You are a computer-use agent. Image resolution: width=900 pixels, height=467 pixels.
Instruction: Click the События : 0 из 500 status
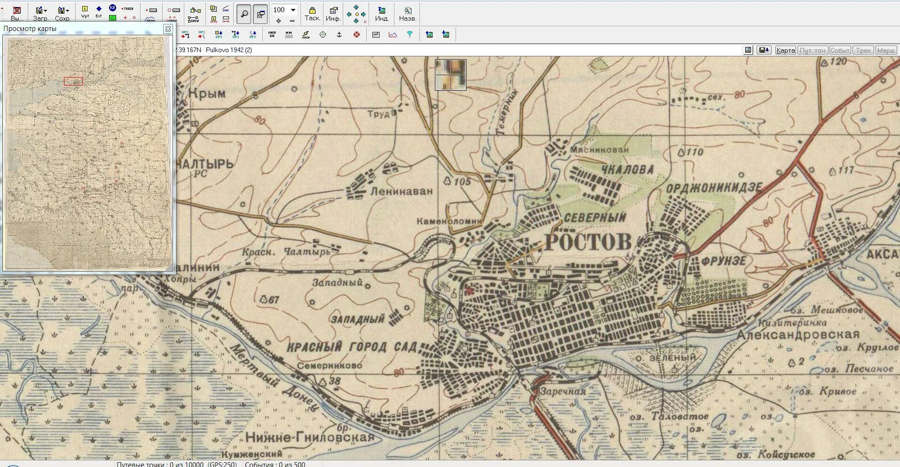[275, 464]
